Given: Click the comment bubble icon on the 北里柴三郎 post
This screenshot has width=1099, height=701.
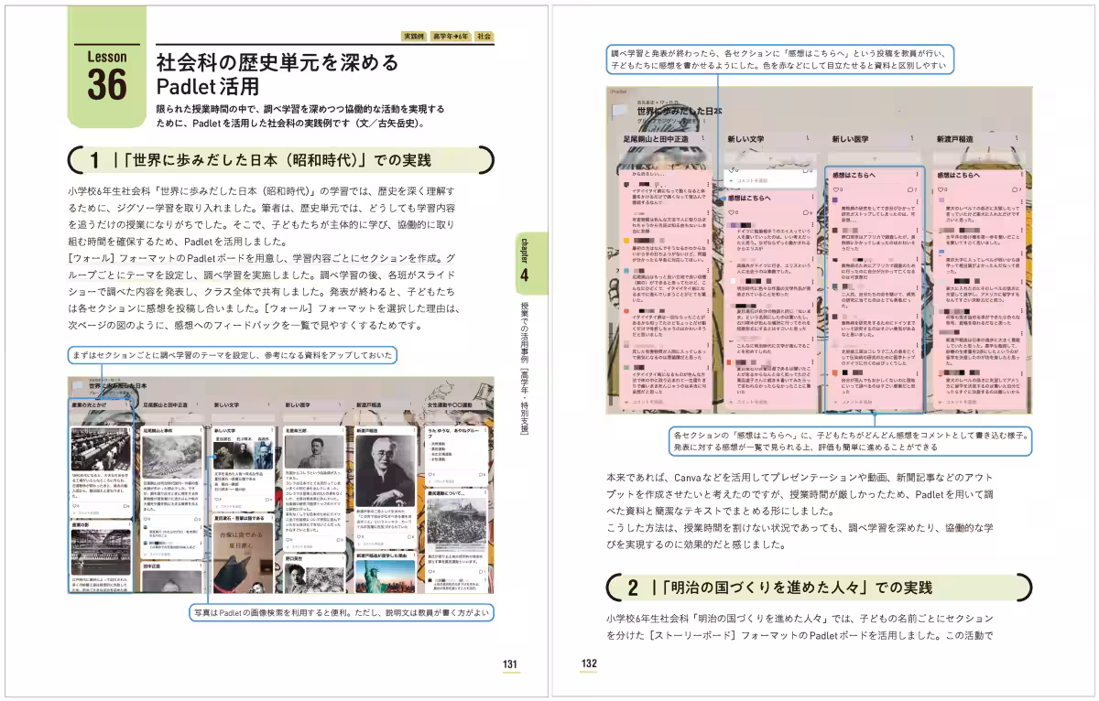Looking at the screenshot, I should coord(338,540).
